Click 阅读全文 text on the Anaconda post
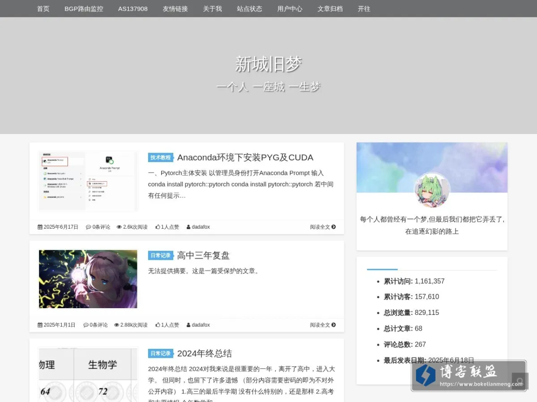Screen dimensions: 537x402 tap(320, 227)
